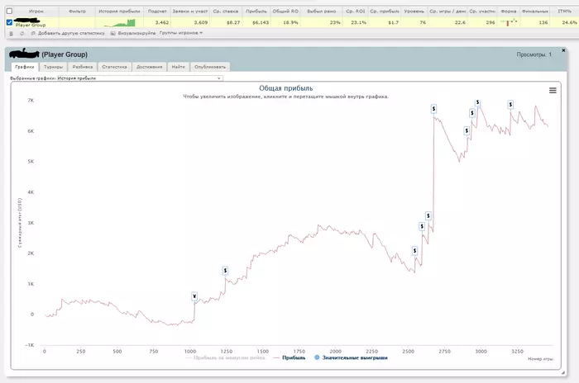Sort by the Подсчет column header

point(157,12)
